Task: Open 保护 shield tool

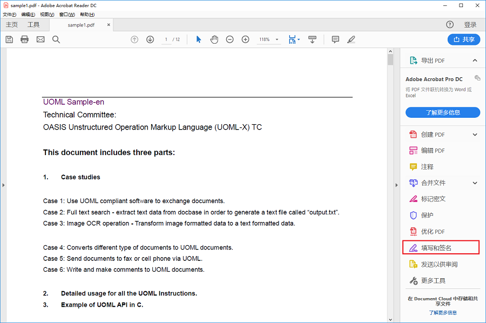Action: pyautogui.click(x=422, y=215)
